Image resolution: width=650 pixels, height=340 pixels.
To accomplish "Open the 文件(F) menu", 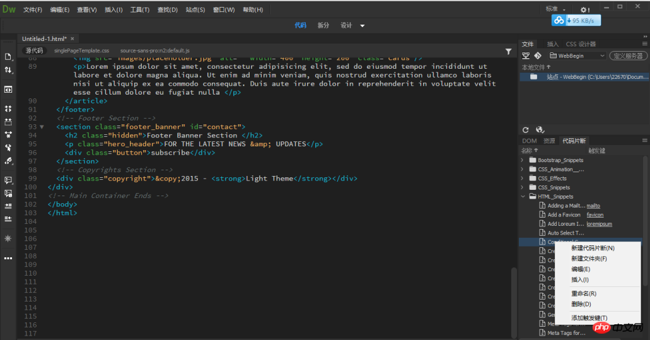I will 33,9.
